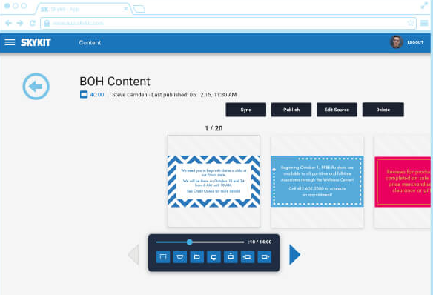Go to previous slide with gray arrow
Image resolution: width=433 pixels, height=295 pixels.
[x=133, y=254]
